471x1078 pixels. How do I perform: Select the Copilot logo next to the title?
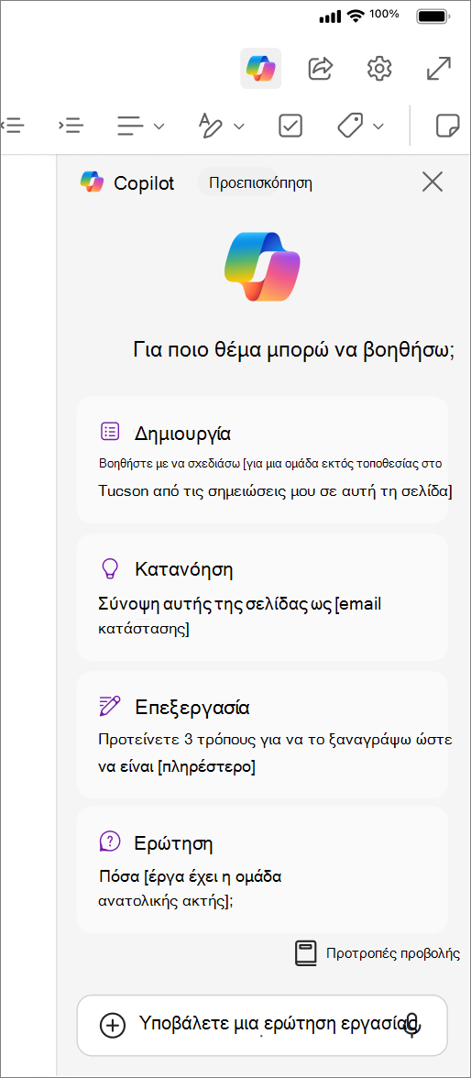(92, 181)
